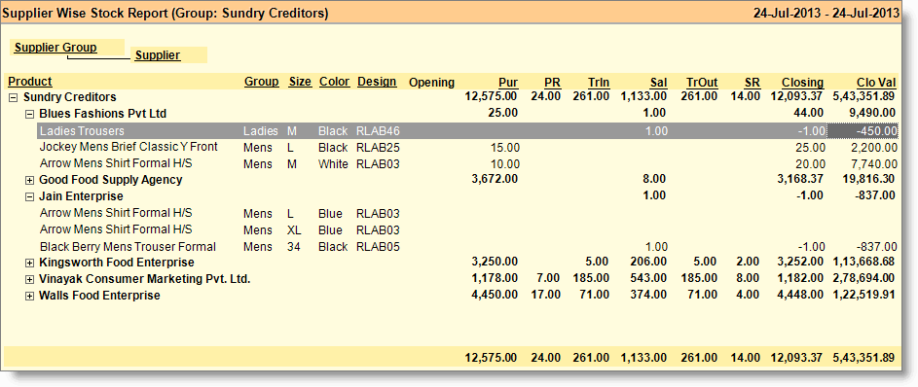Select Black Berry Mens Trouser Formal row
This screenshot has width=918, height=387.
click(x=128, y=247)
